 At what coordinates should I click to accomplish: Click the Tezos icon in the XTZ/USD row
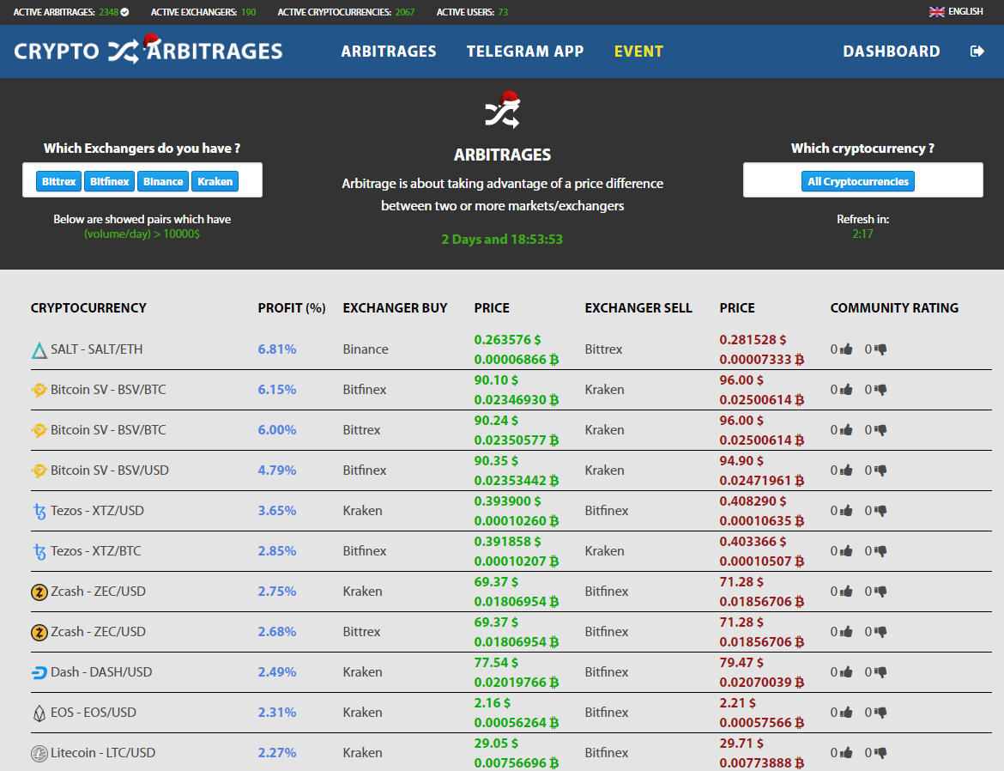pos(39,512)
